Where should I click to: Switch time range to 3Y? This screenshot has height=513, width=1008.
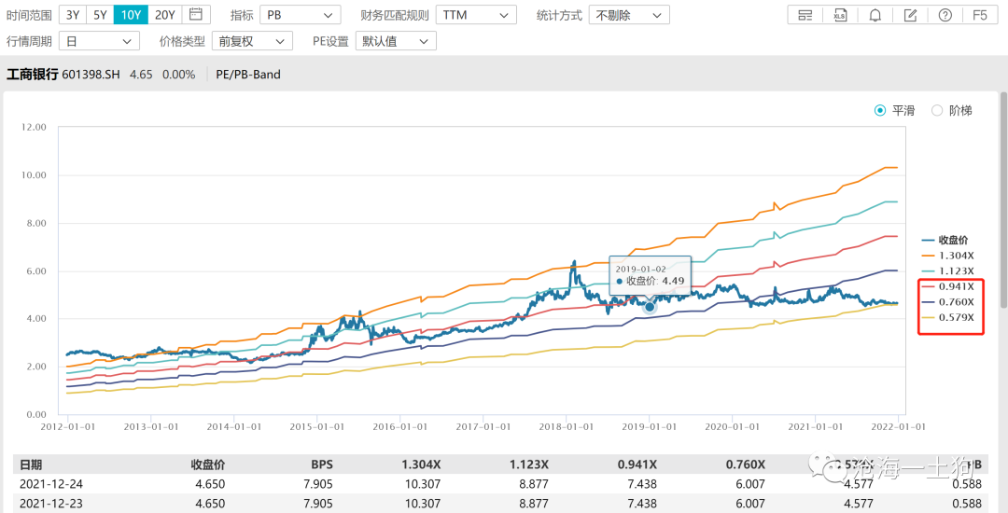73,14
